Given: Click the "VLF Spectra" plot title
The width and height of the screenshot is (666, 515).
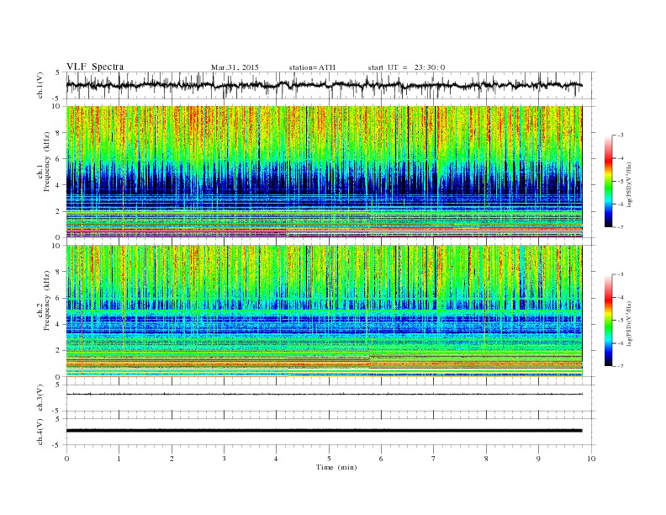Looking at the screenshot, I should [95, 66].
